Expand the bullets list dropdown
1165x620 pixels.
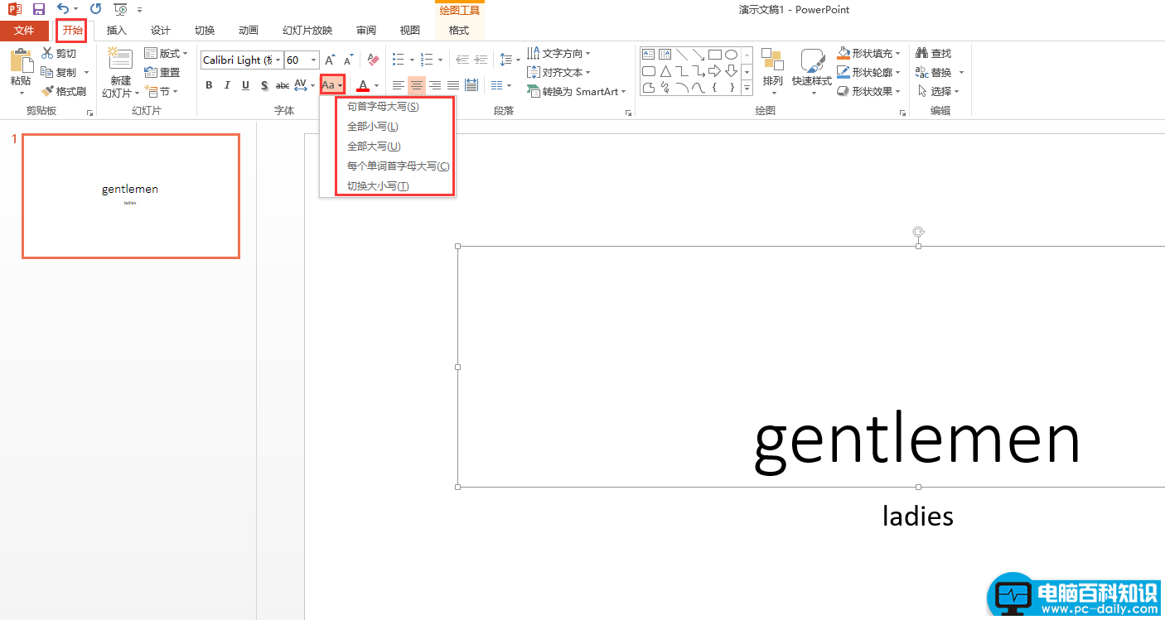(x=412, y=60)
